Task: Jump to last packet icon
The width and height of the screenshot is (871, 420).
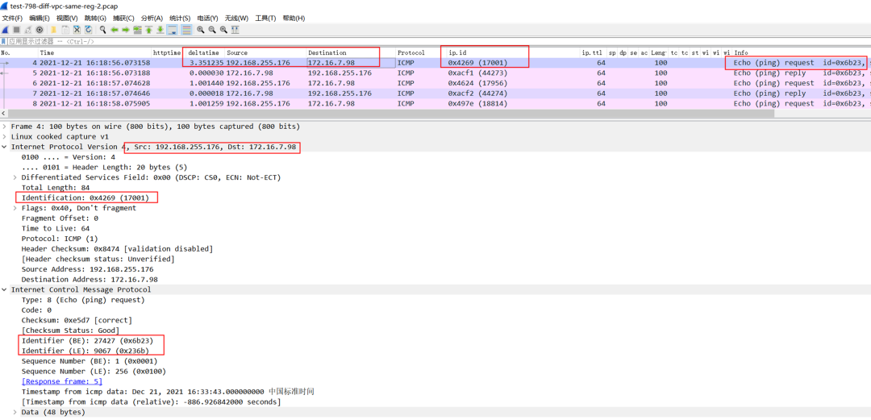Action: click(x=160, y=30)
